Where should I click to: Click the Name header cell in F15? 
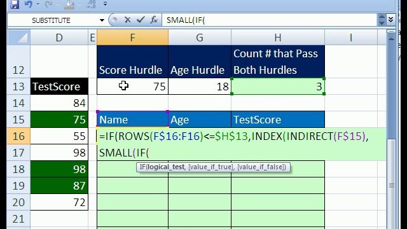(x=133, y=120)
